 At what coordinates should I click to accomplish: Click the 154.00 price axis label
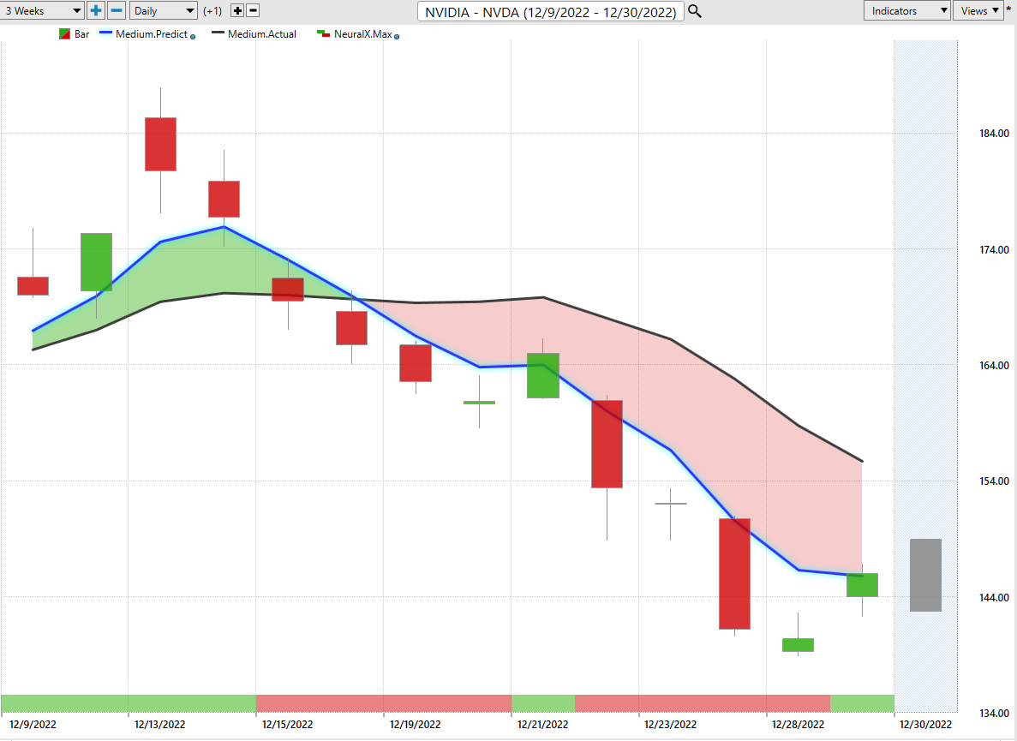click(x=994, y=481)
